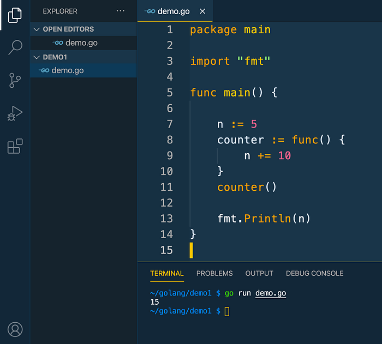Click the value 10 on line 9
Screen dimensions: 382x344
[x=284, y=155]
